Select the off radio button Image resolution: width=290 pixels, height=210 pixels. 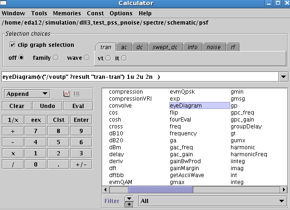click(21, 57)
